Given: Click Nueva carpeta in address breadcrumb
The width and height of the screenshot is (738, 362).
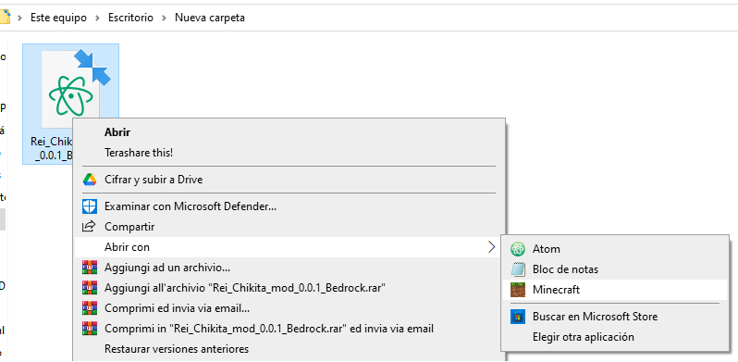Looking at the screenshot, I should point(209,18).
